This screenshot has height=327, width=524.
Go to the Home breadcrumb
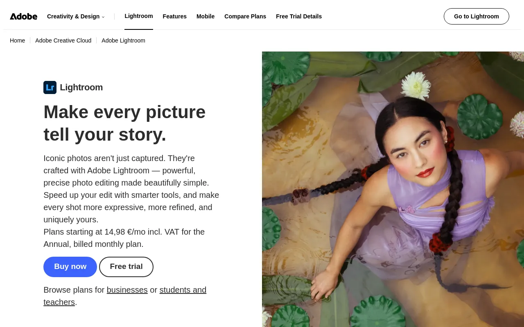click(x=18, y=40)
